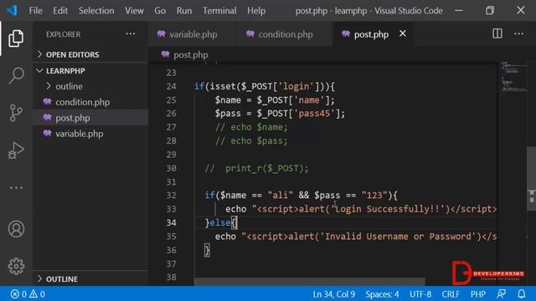
Task: Open the Selection menu
Action: 96,11
